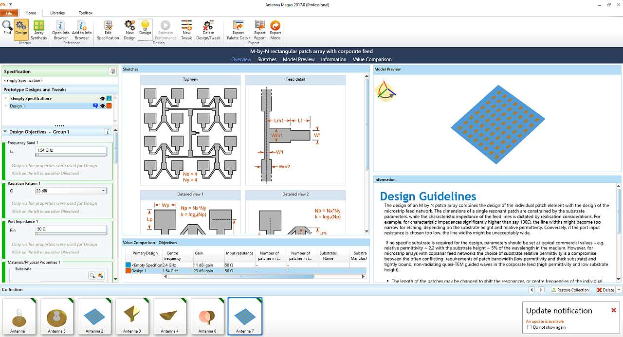The image size is (623, 337).
Task: Switch to the Home ribbon tab
Action: click(31, 13)
